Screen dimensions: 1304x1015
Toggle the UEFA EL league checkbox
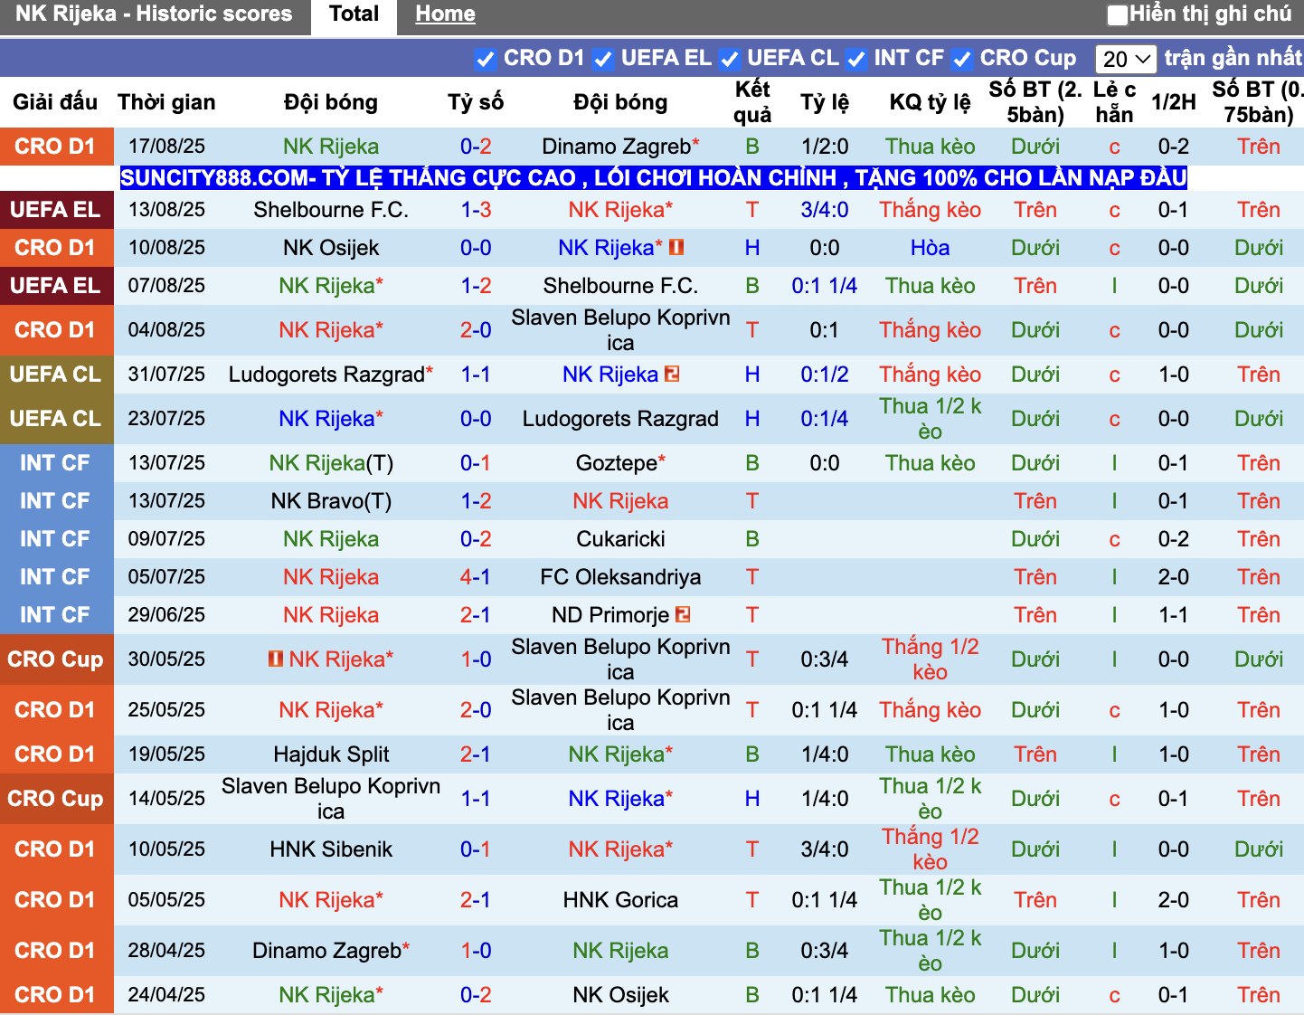(603, 60)
